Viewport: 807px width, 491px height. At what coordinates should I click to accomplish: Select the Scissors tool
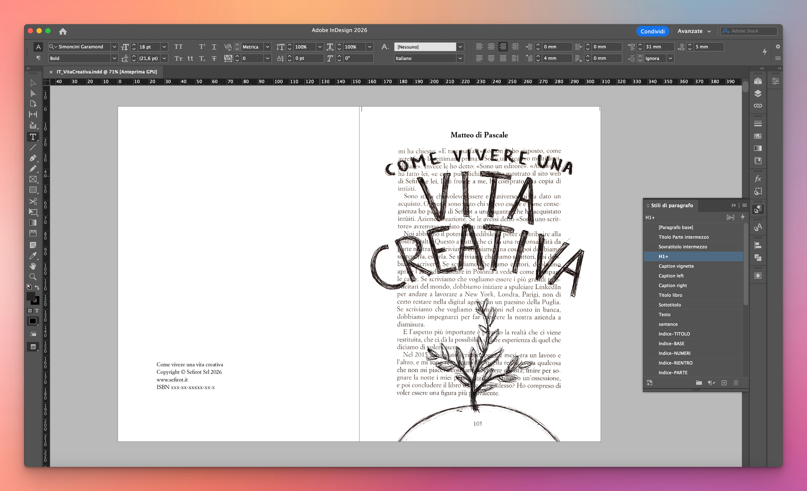(x=33, y=201)
